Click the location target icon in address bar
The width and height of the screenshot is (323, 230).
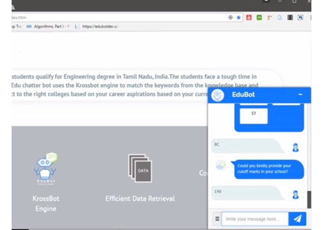[231, 18]
